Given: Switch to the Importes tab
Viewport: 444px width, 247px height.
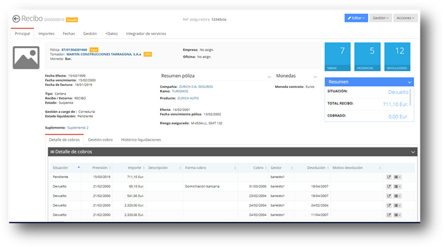Looking at the screenshot, I should (47, 34).
